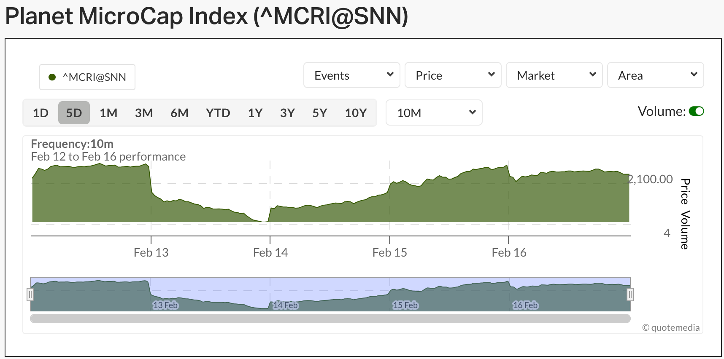Click the Feb 15 axis label
Screen dimensions: 724x359
click(x=390, y=252)
